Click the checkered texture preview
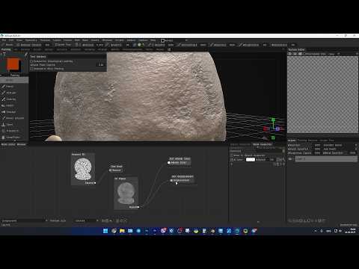The width and height of the screenshot is (359, 269). (x=323, y=94)
